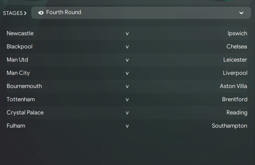Click the Blackpool team name
Viewport: 255px width, 165px height.
pos(19,47)
